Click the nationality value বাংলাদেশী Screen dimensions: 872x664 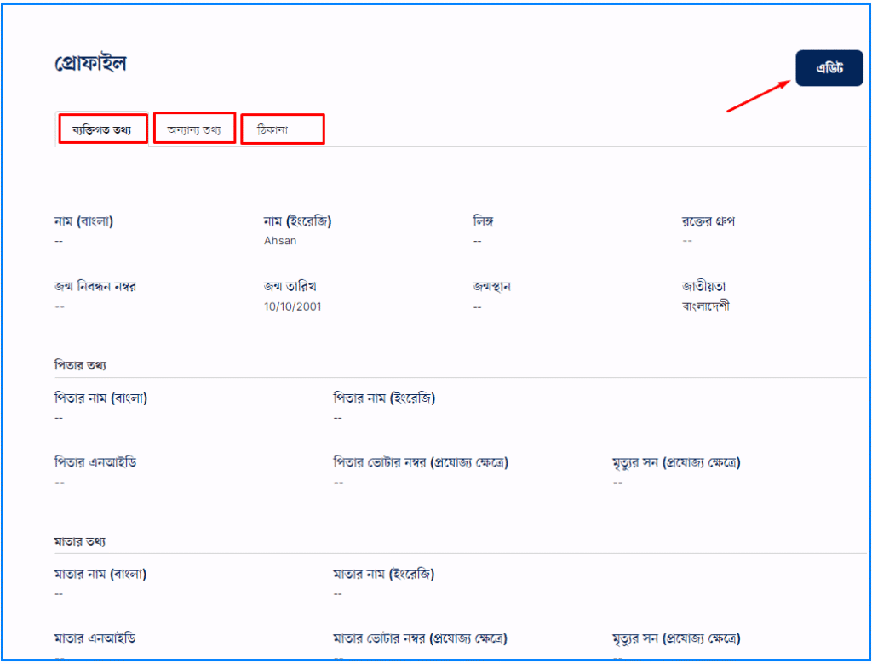pyautogui.click(x=706, y=306)
